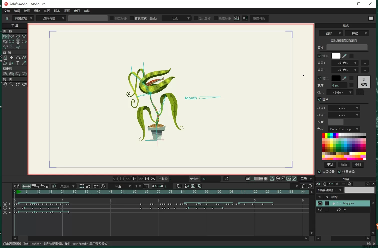The image size is (378, 248).
Task: Enable the 套索模式 lasso mode checkbox
Action: click(132, 18)
